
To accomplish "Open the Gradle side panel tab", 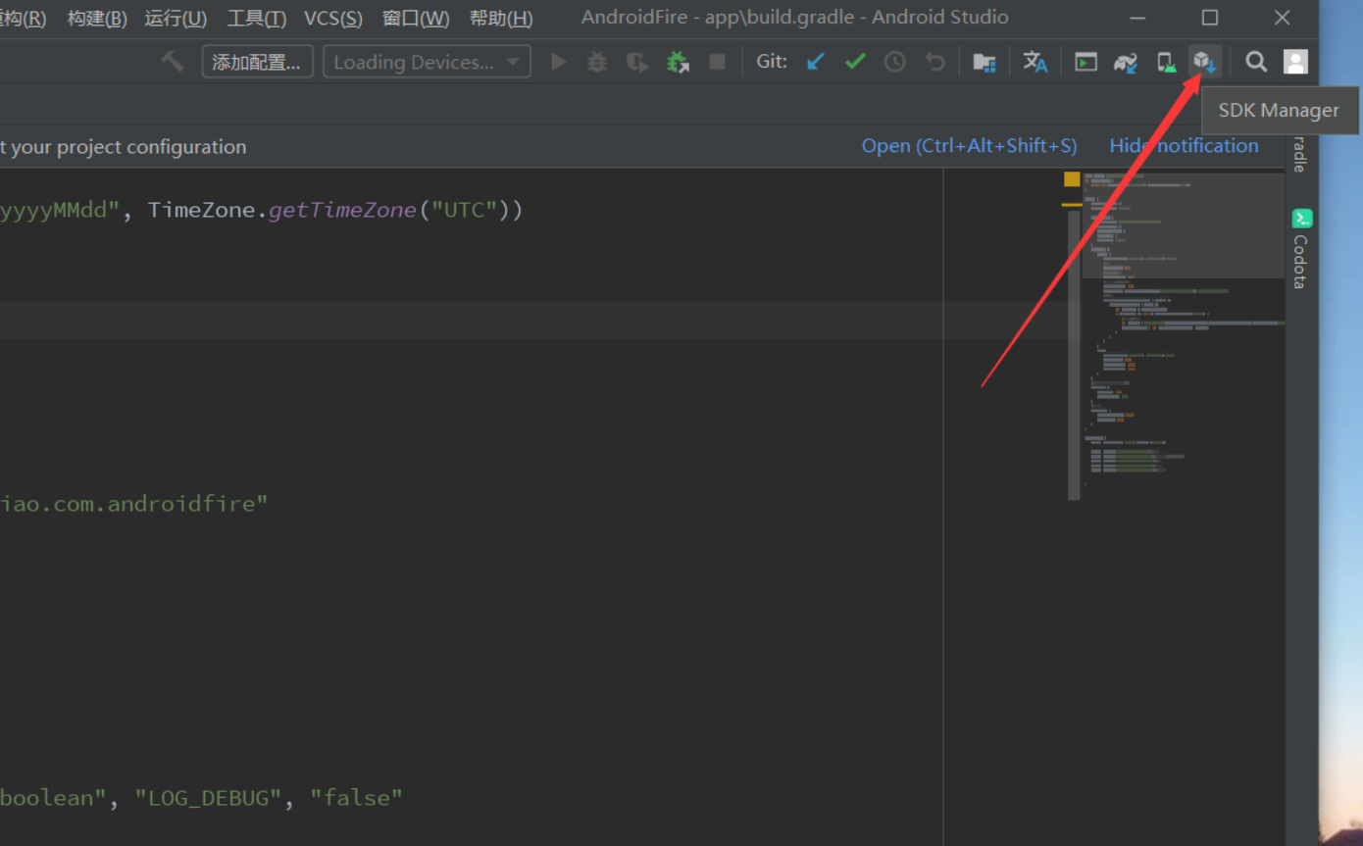I will (1300, 154).
